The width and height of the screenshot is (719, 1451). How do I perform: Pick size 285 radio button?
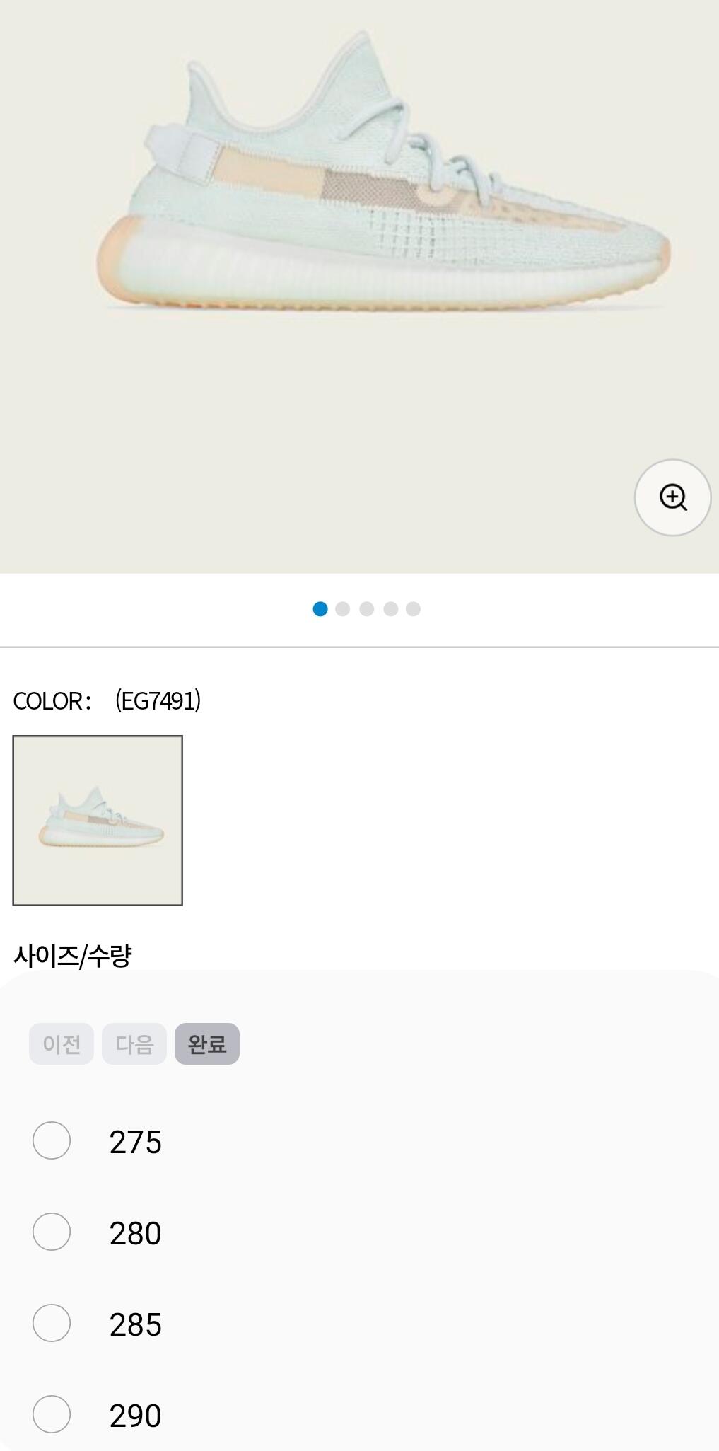tap(52, 1323)
